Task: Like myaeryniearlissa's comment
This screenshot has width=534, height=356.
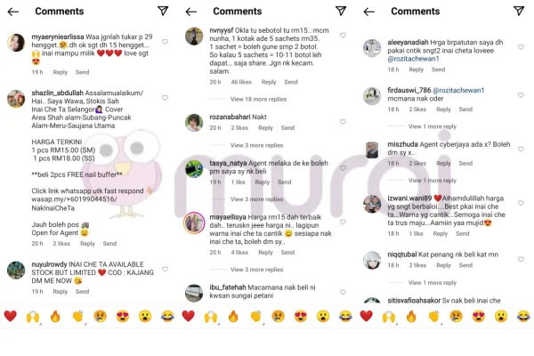Action: point(165,42)
